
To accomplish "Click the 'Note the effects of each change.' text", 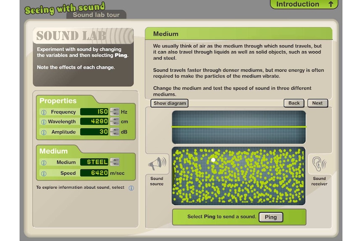I will pyautogui.click(x=76, y=67).
